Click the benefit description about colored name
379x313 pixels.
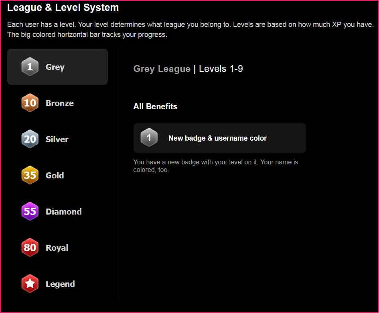point(216,166)
